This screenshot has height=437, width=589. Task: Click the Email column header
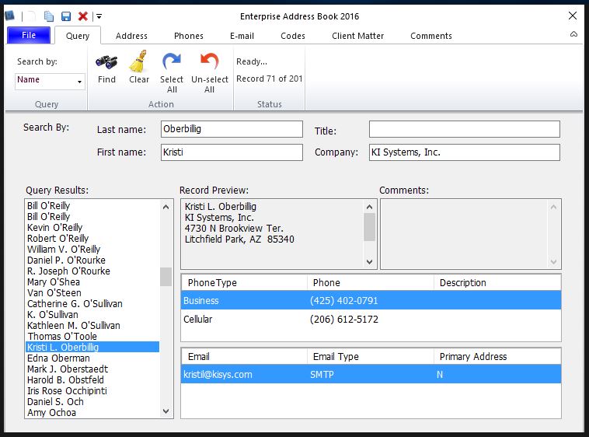click(x=244, y=357)
